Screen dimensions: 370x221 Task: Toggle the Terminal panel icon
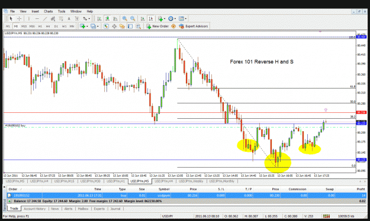(x=130, y=26)
